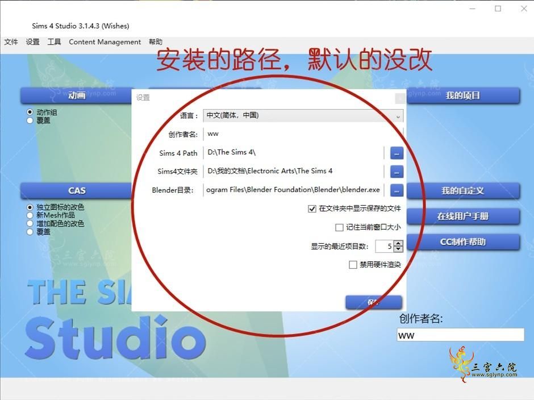Decrease 显示的最近项目数 with down arrow
This screenshot has height=400, width=534.
coord(398,249)
